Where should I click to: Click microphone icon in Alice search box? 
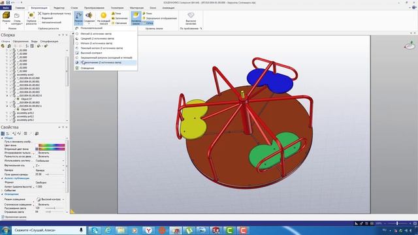[81, 230]
